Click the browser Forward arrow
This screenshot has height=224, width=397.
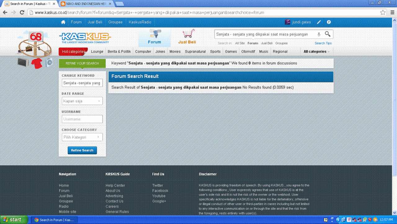[13, 12]
